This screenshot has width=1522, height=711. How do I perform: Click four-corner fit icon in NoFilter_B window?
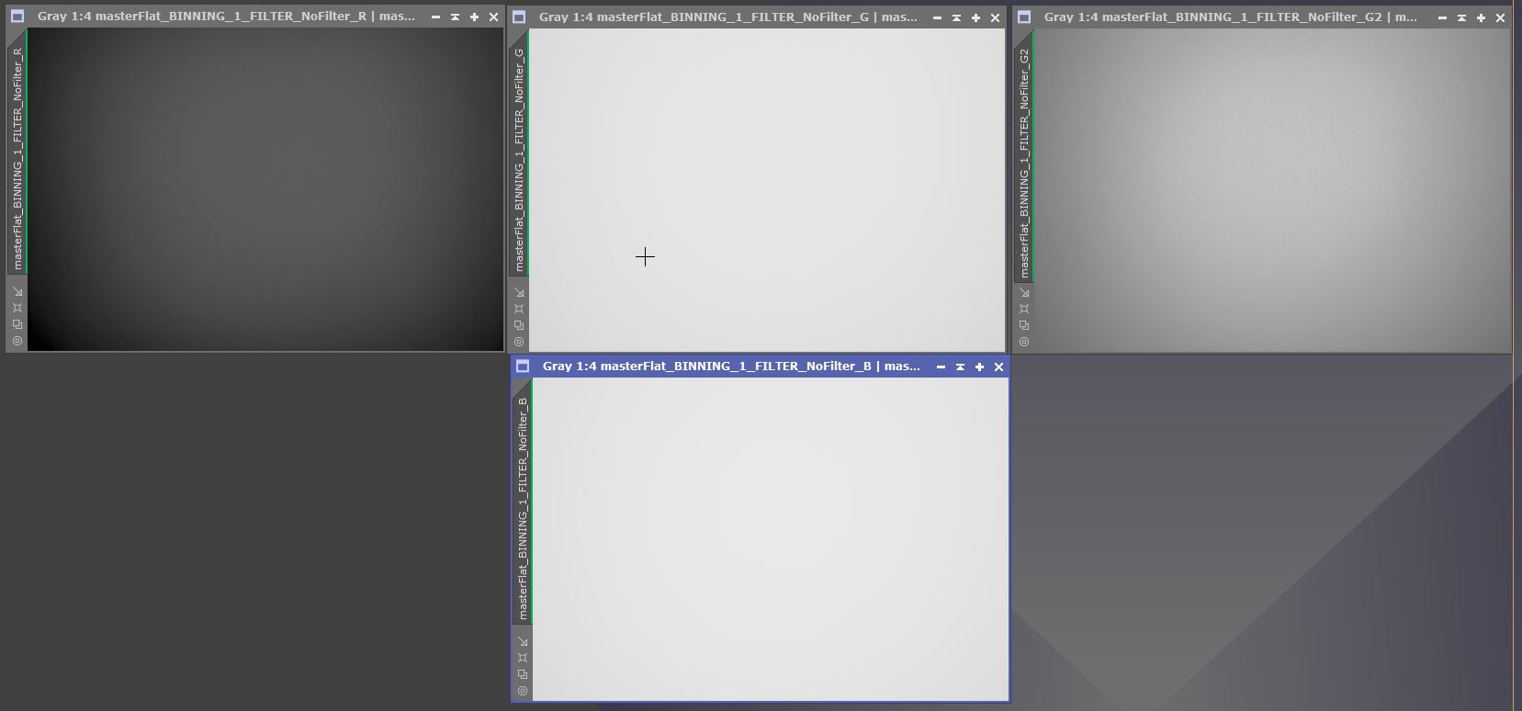(x=523, y=658)
